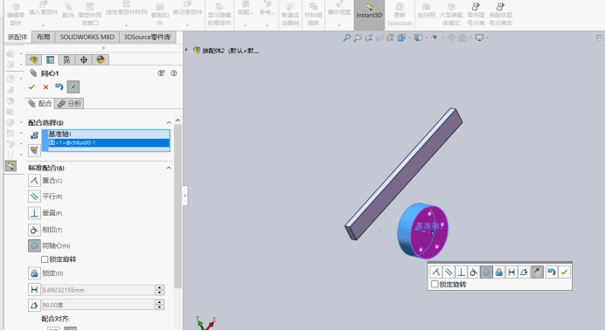Choose angle in the floating mate toolbar
Viewport: 605px width, 331px height.
pos(524,272)
